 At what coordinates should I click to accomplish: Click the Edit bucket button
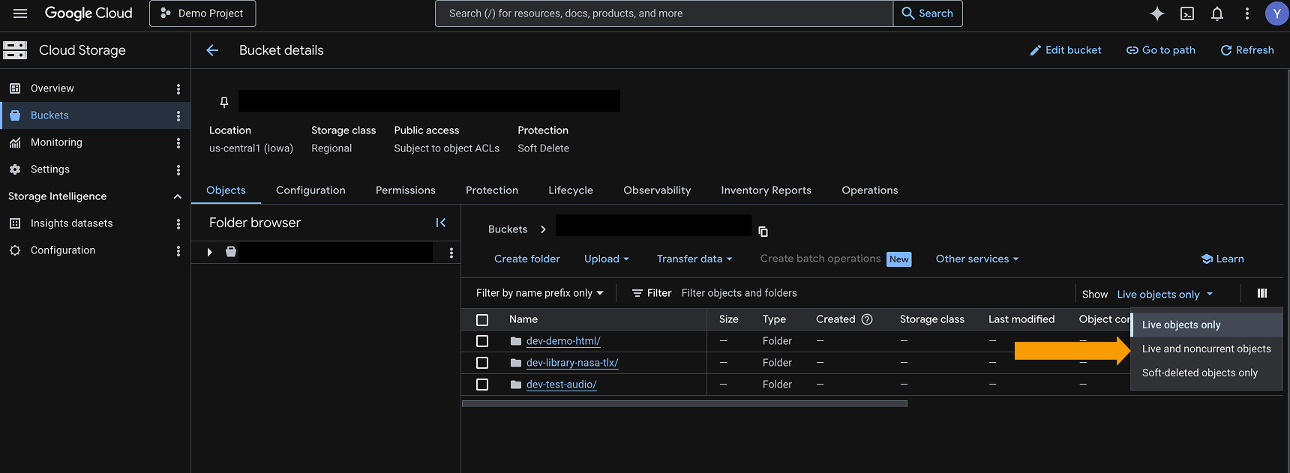tap(1066, 50)
